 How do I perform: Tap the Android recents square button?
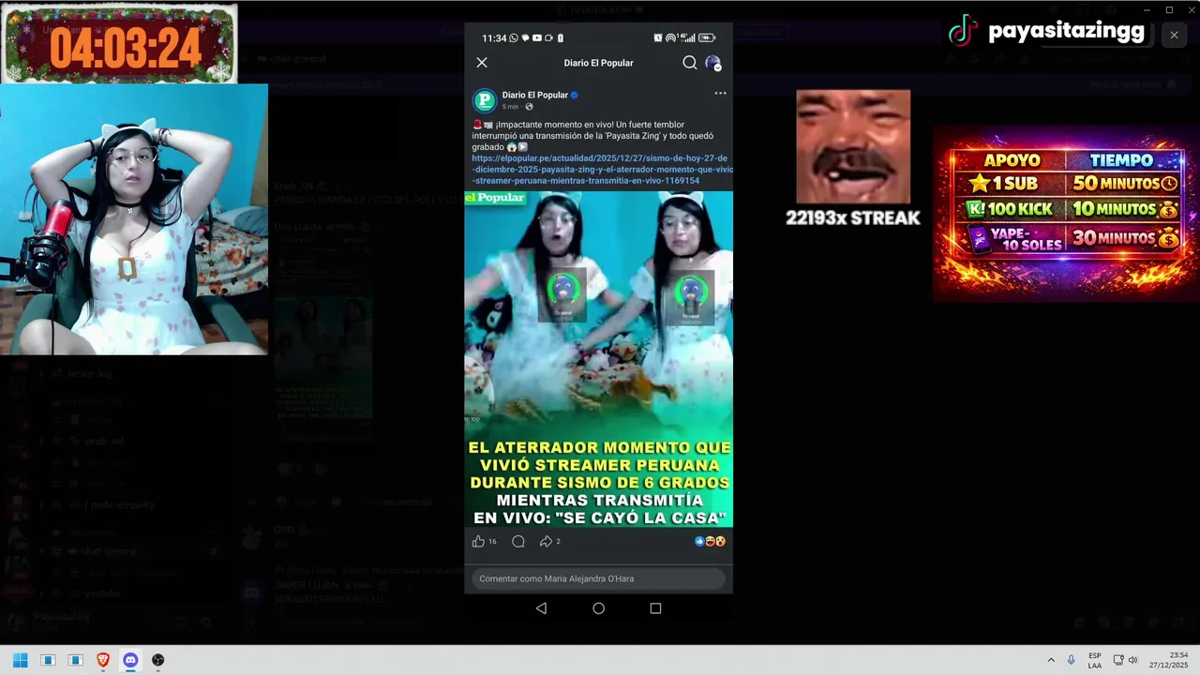click(655, 608)
